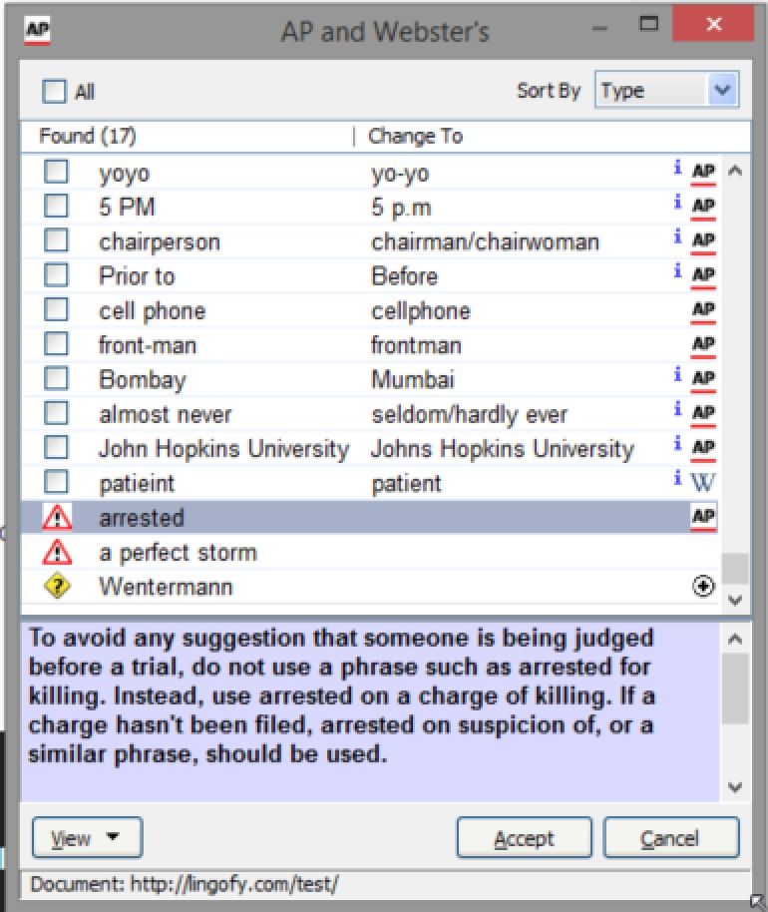This screenshot has width=768, height=912.
Task: Click the AP icon in the arrested row
Action: [x=703, y=518]
